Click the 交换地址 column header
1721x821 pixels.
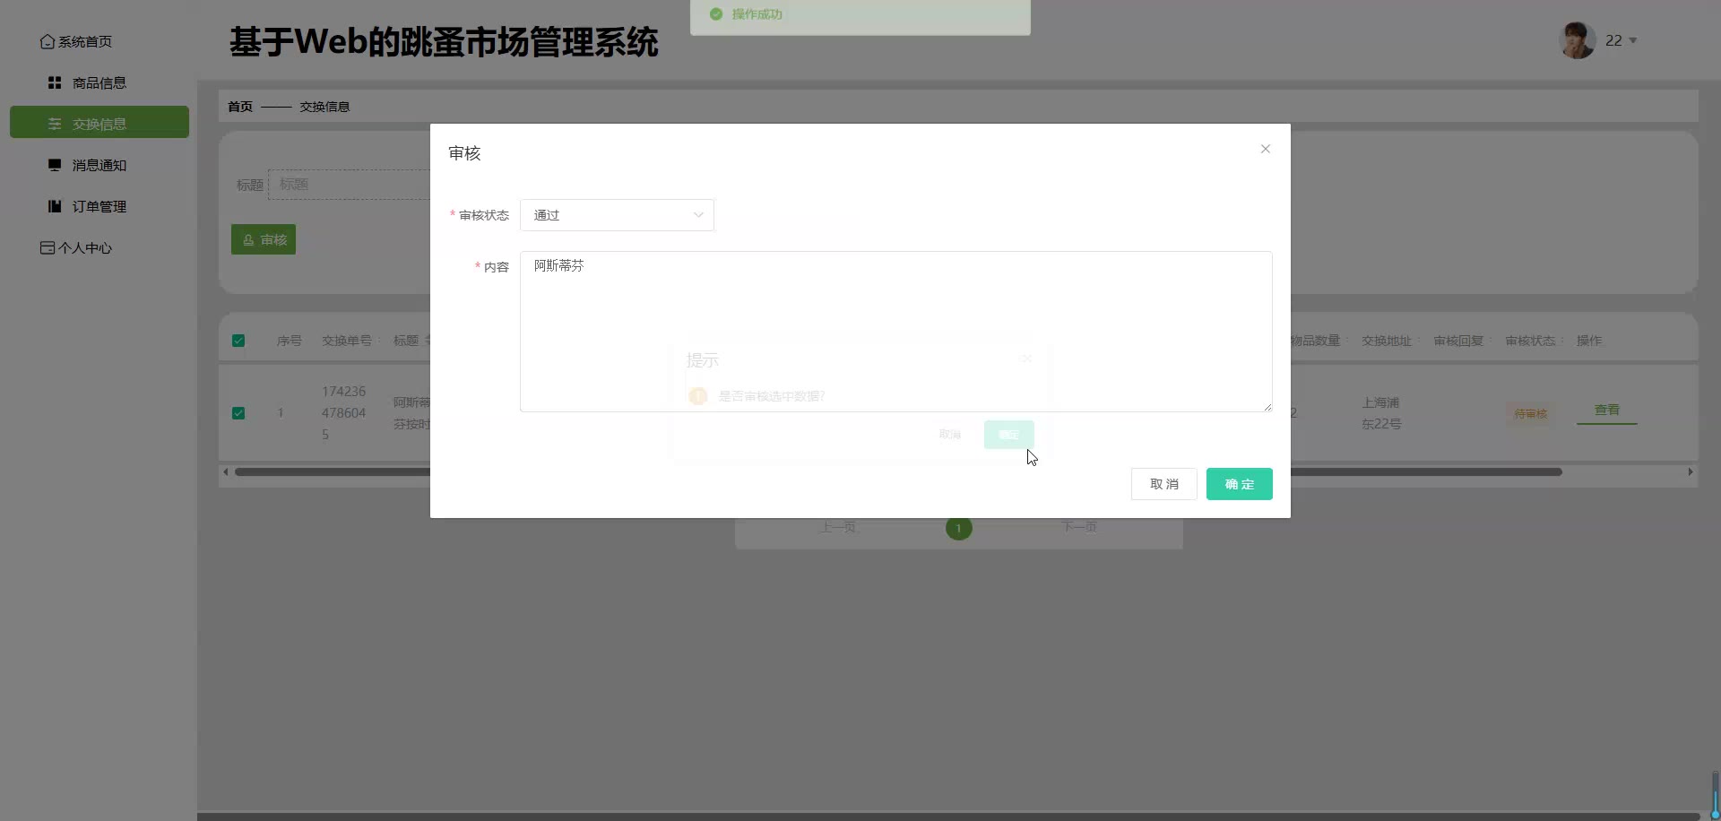(x=1387, y=341)
